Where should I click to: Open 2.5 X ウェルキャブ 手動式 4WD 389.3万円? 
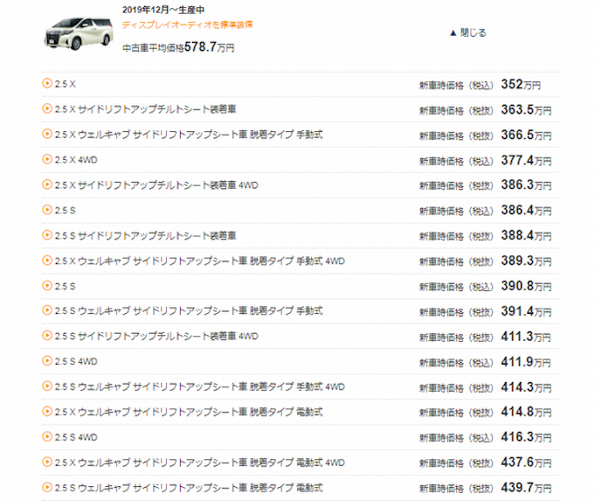pos(199,261)
